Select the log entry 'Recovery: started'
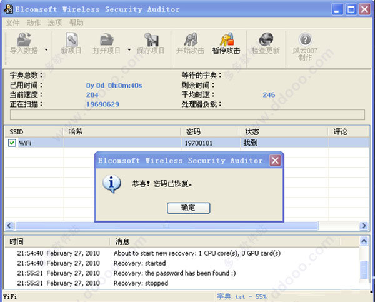375x302 pixels. tap(139, 263)
